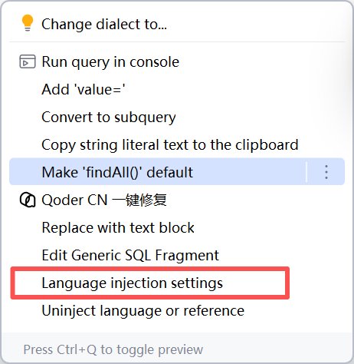The width and height of the screenshot is (354, 364).
Task: Select 'Run query in console' text
Action: (110, 62)
